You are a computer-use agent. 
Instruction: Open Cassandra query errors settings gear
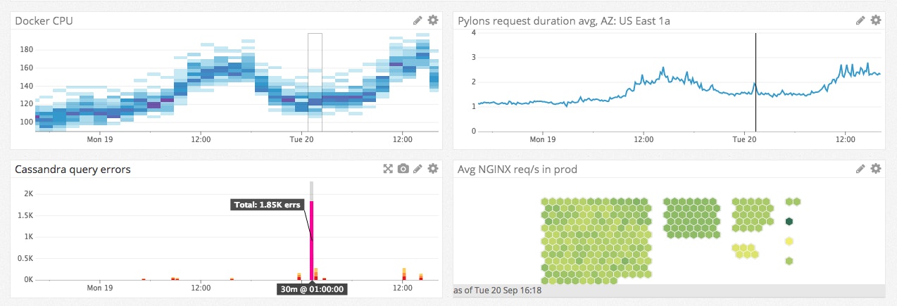coord(433,169)
